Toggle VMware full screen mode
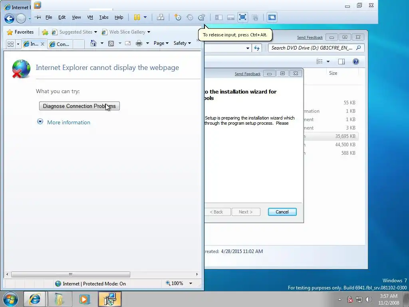409x307 pixels. [242, 17]
